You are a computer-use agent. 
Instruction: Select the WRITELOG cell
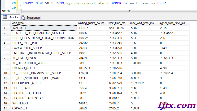[x=43, y=103]
